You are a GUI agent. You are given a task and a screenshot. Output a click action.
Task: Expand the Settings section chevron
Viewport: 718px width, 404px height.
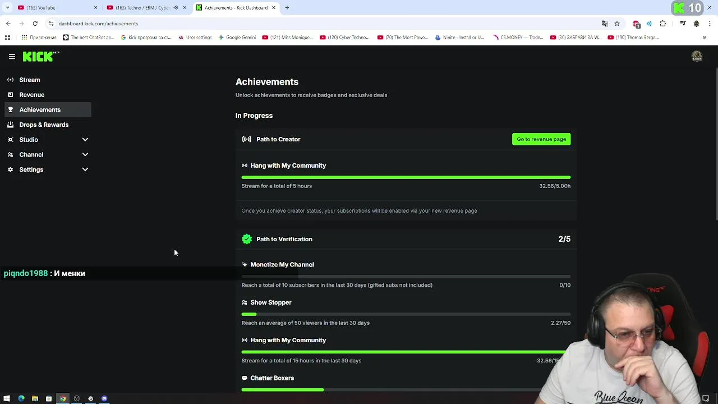pos(85,169)
